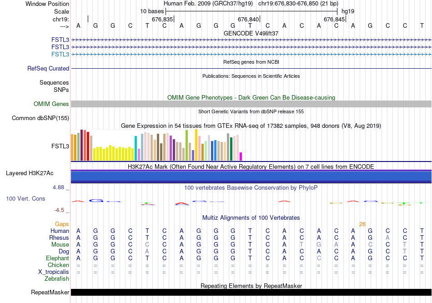Viewport: 432px width, 303px height.
Task: Select the Dog alignment row label
Action: click(64, 252)
